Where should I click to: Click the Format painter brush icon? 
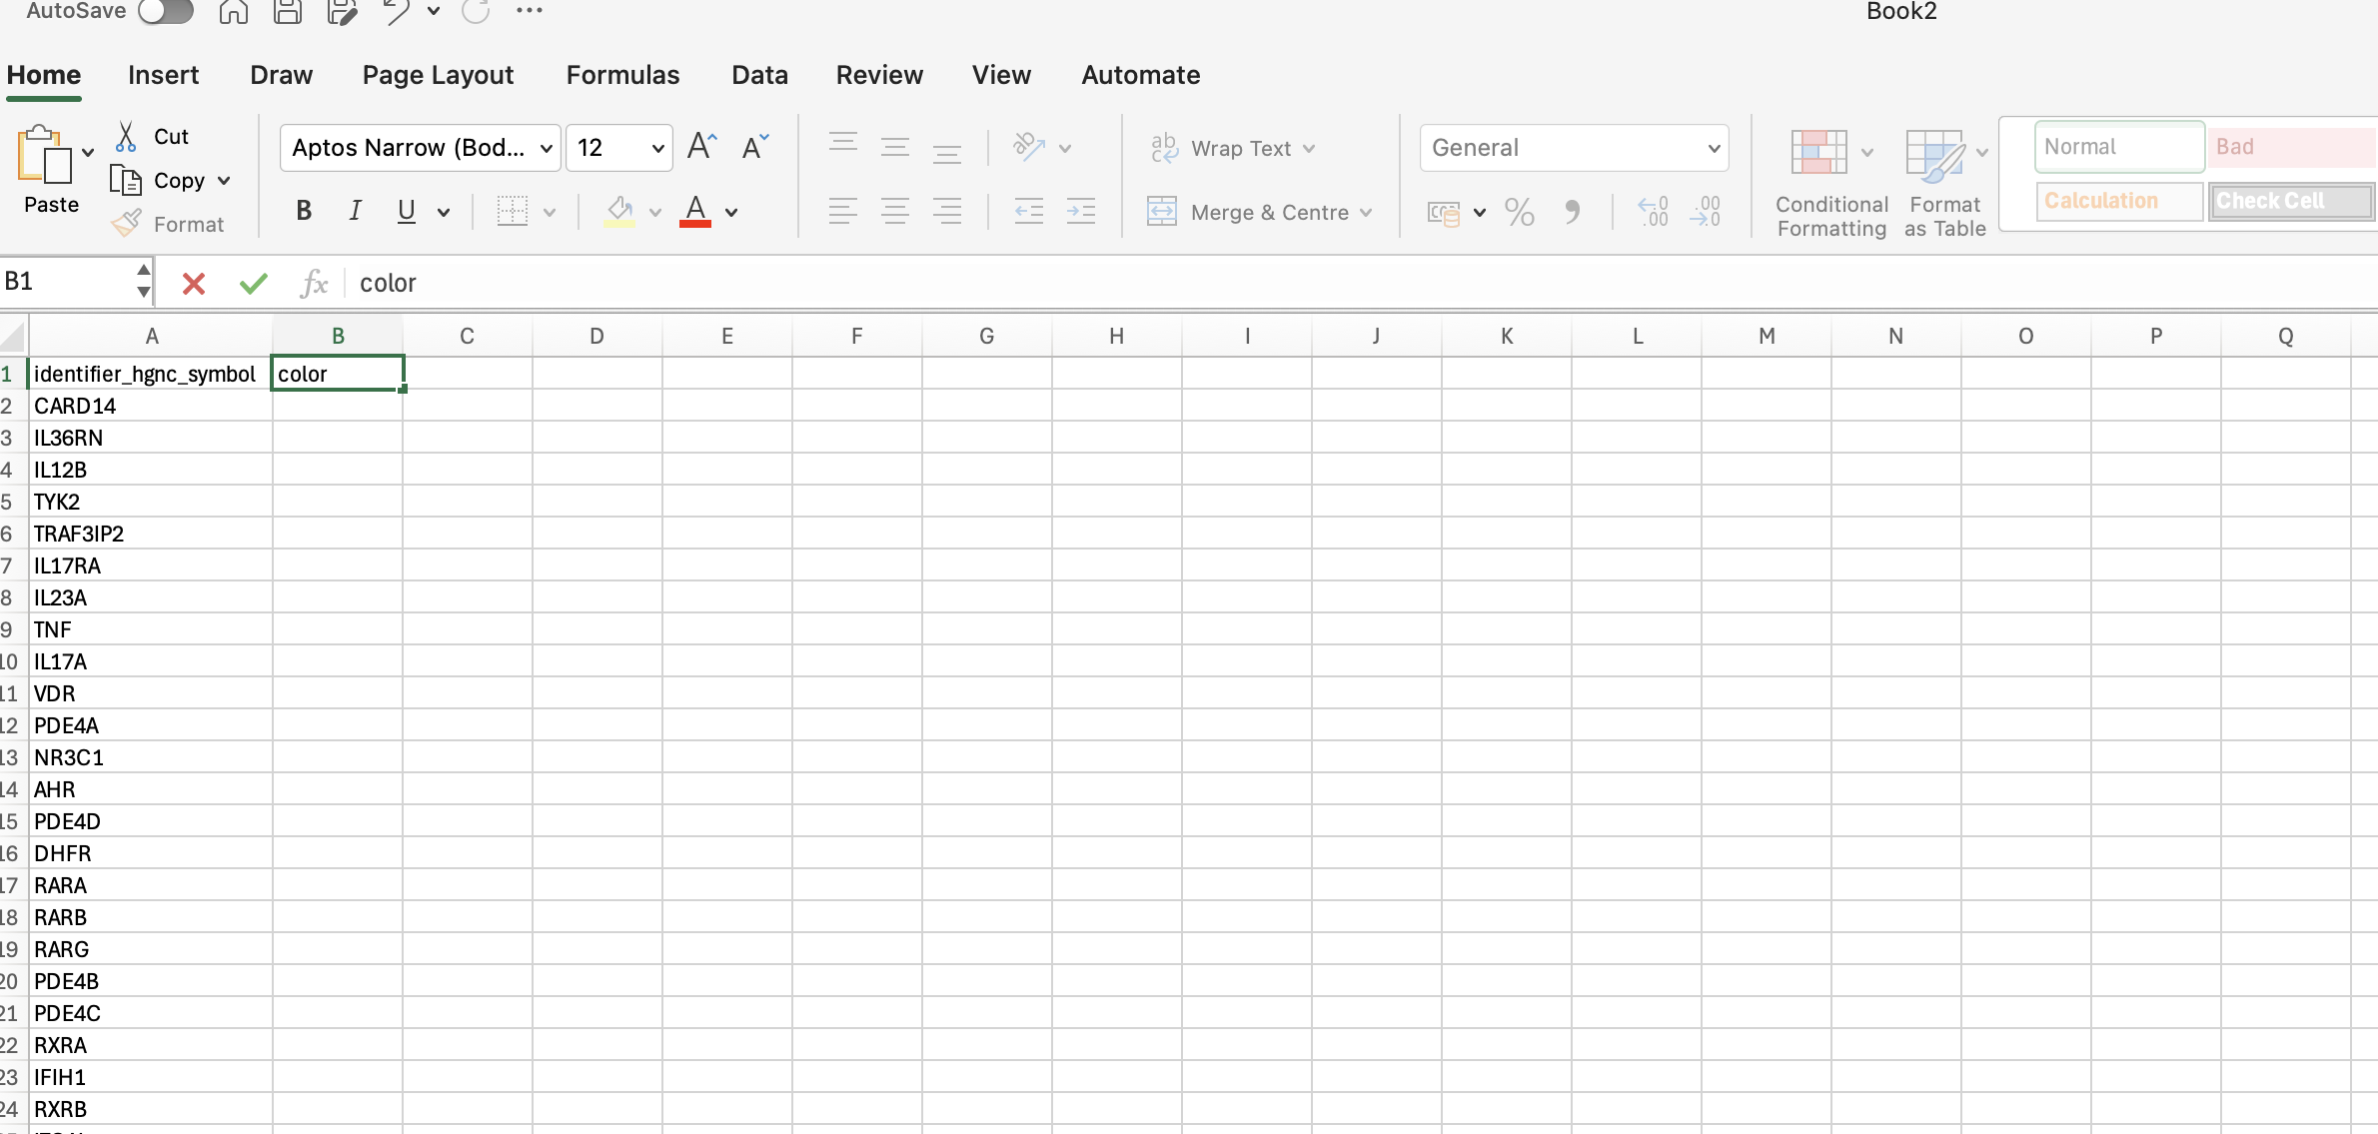[126, 224]
